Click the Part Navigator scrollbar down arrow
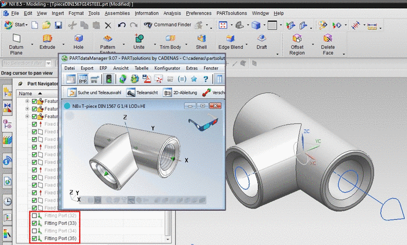 (168, 239)
